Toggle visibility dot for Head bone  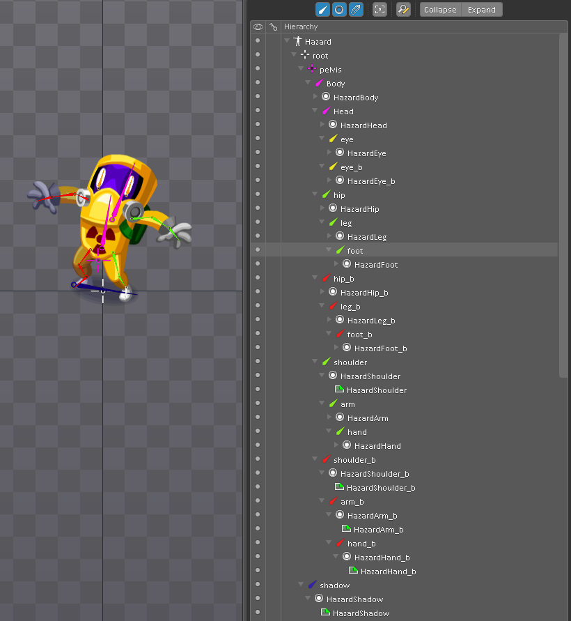pos(258,110)
